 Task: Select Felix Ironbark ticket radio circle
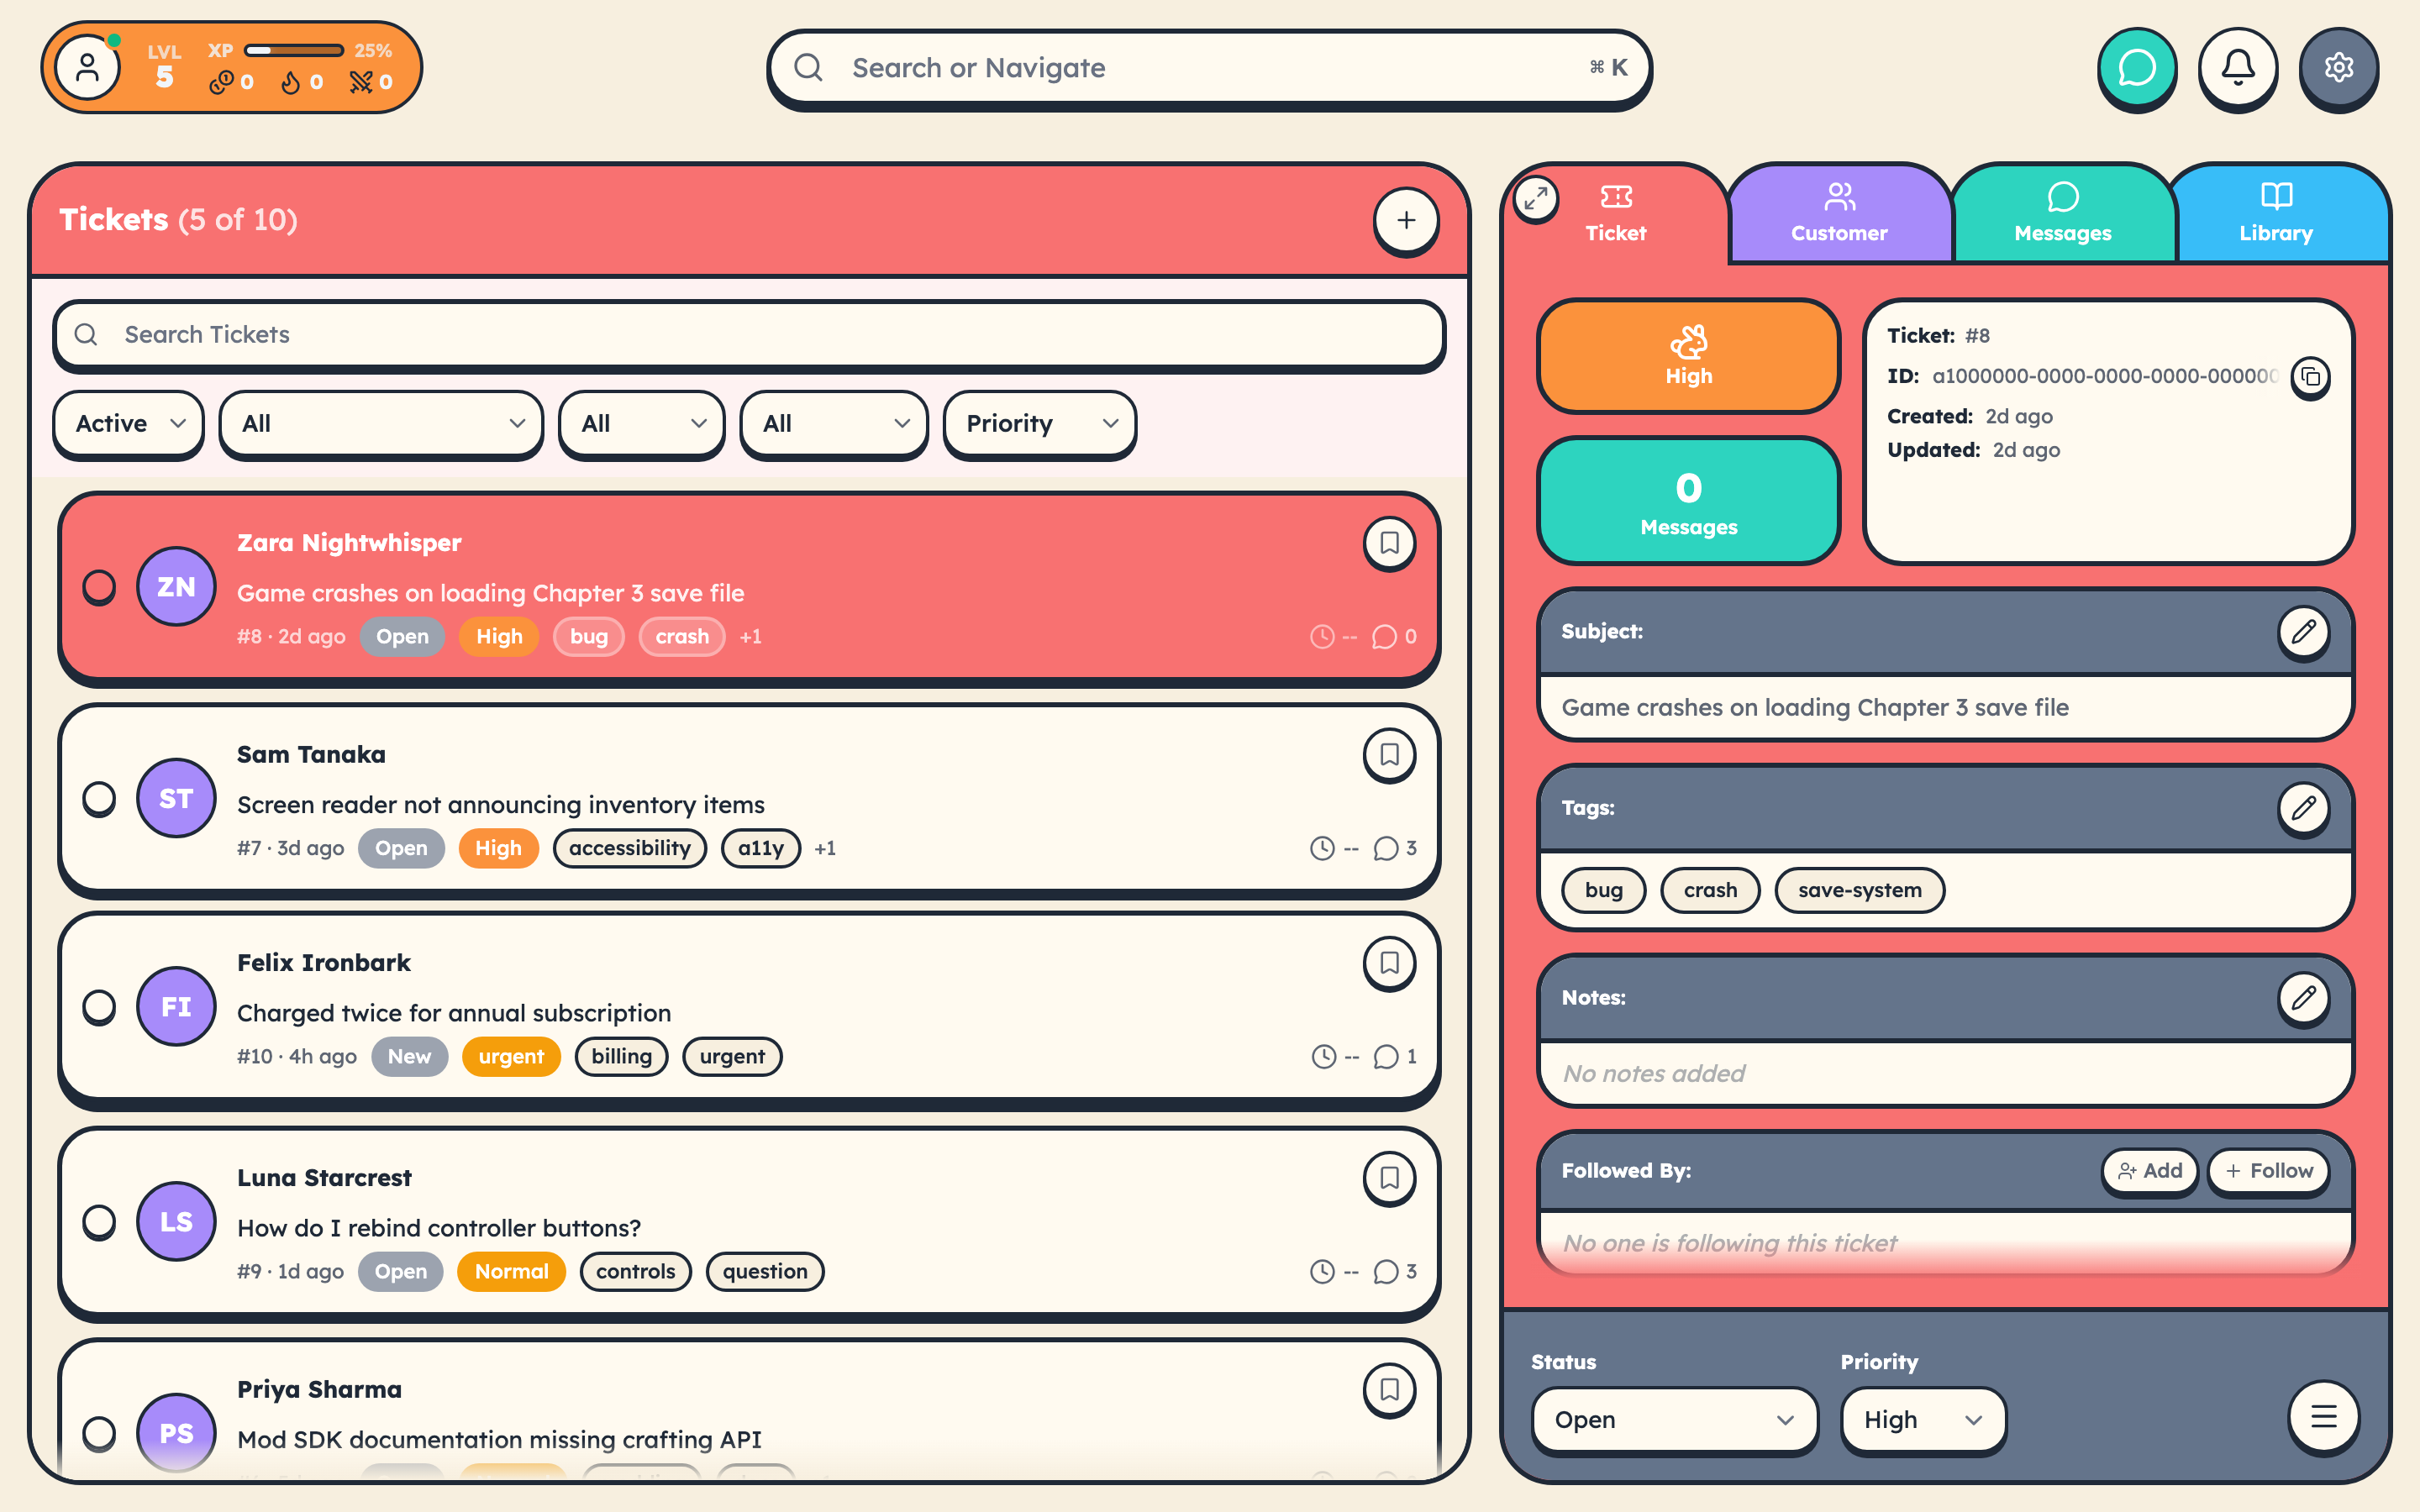pyautogui.click(x=99, y=1007)
